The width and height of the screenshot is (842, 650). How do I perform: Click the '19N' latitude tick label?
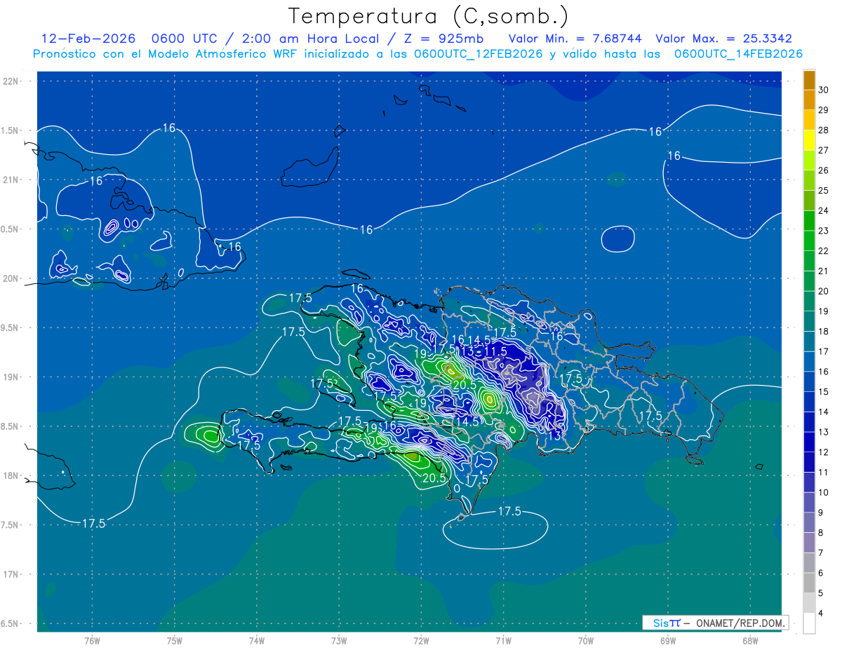click(x=11, y=377)
